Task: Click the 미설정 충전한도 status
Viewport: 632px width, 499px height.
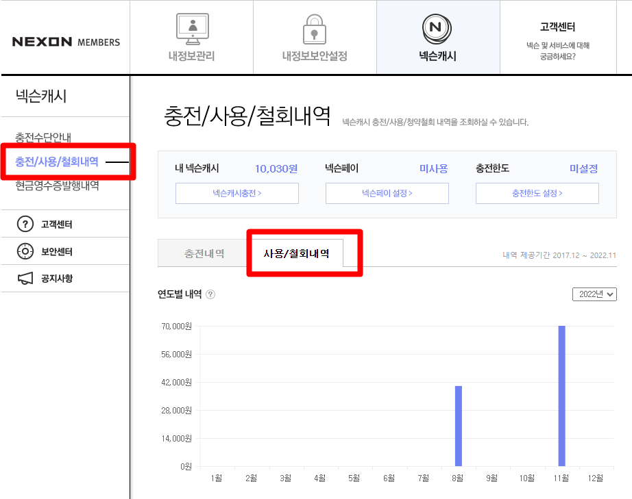Action: click(x=583, y=168)
